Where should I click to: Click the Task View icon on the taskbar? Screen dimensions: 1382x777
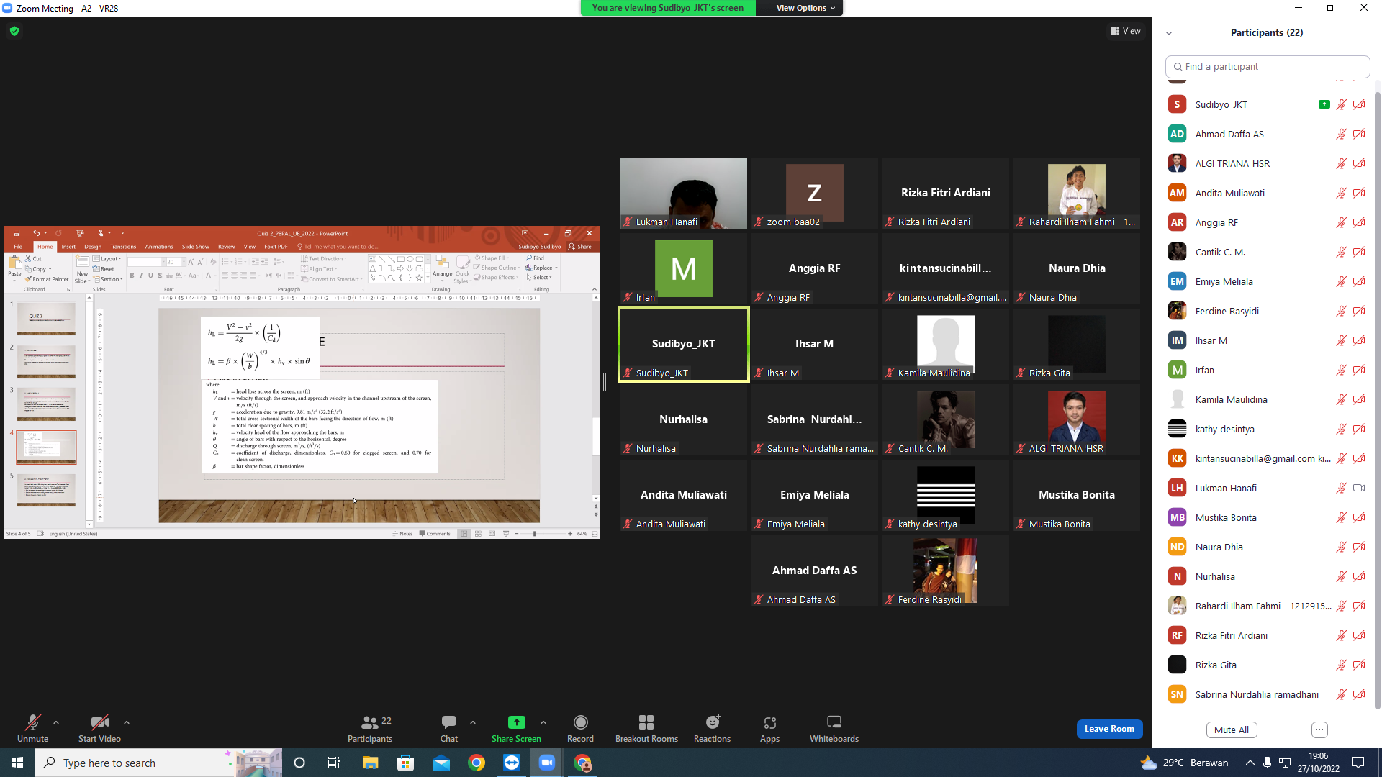tap(334, 763)
